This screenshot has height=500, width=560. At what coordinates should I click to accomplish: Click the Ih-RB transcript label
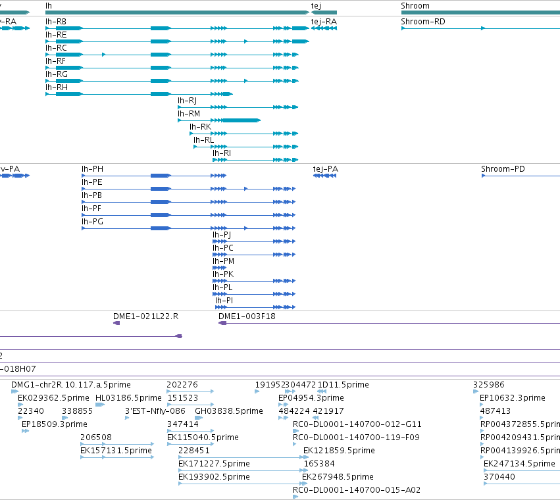(x=56, y=22)
